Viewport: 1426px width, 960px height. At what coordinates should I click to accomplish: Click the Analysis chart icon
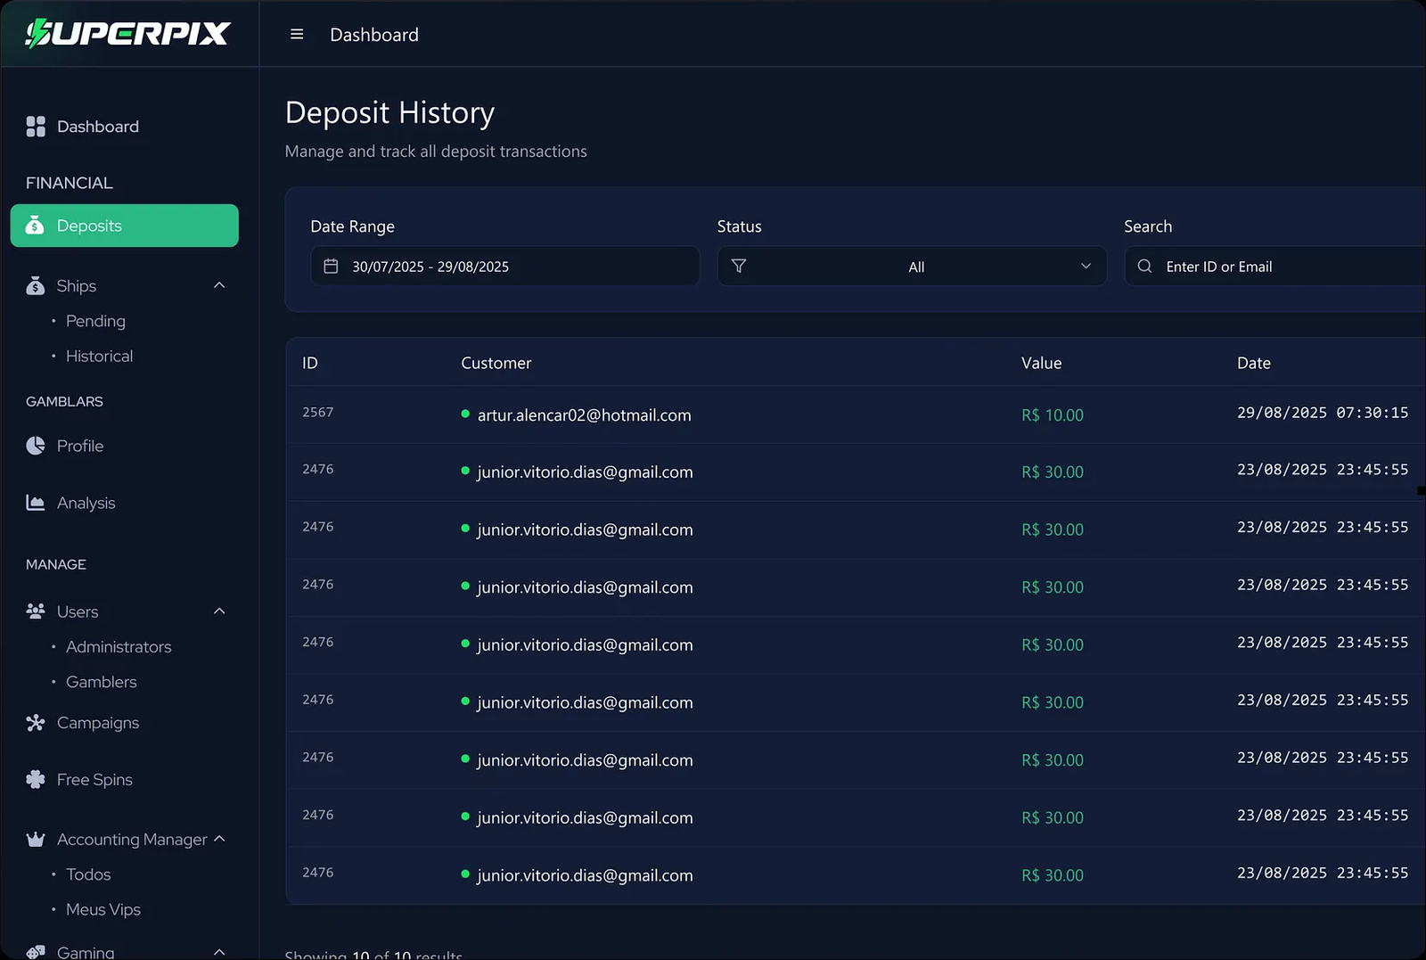pyautogui.click(x=36, y=503)
